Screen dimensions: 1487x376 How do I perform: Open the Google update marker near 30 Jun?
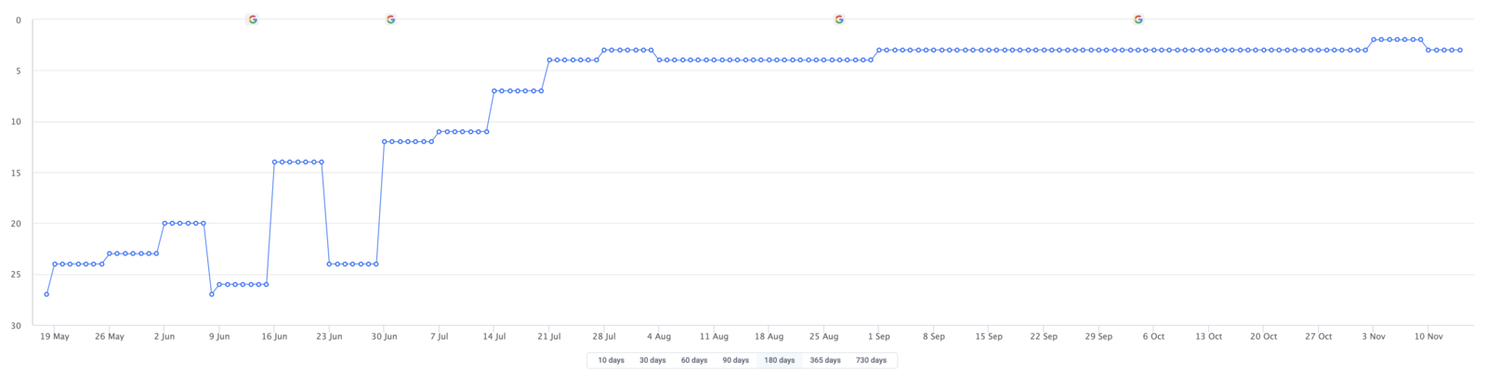390,19
